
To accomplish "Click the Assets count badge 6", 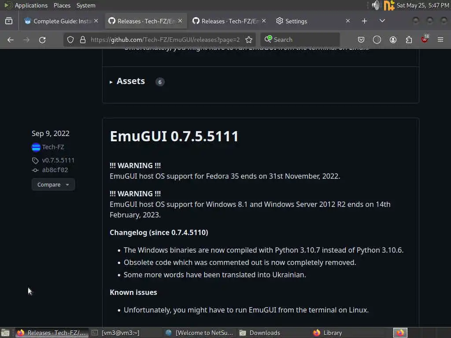I will point(160,82).
